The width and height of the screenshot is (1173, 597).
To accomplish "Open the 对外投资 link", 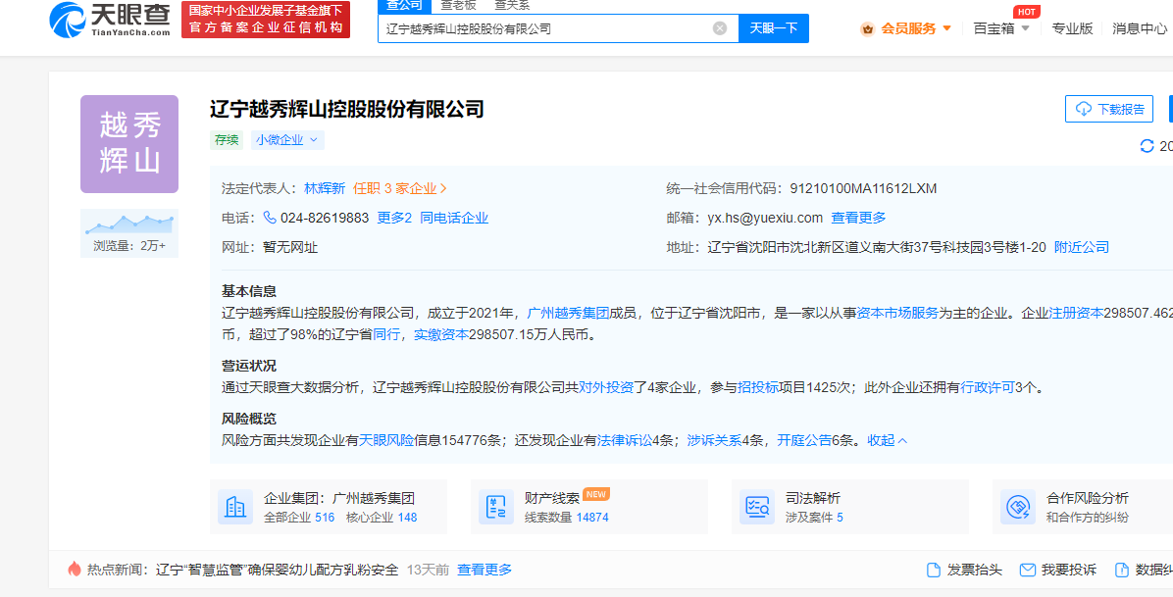I will coord(606,387).
